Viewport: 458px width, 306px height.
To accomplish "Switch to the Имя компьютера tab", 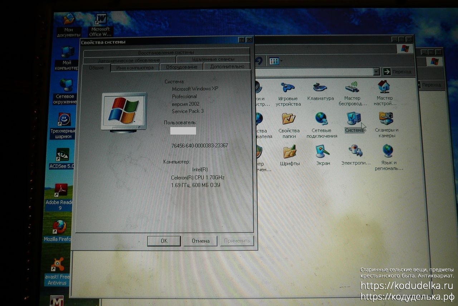I will [135, 68].
